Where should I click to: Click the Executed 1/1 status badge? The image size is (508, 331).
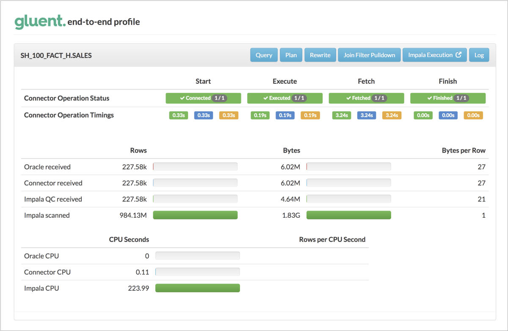(x=285, y=98)
